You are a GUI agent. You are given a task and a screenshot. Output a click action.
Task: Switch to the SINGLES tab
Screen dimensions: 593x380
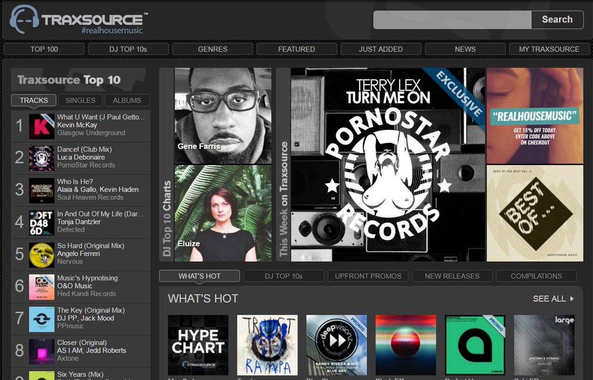(x=81, y=100)
